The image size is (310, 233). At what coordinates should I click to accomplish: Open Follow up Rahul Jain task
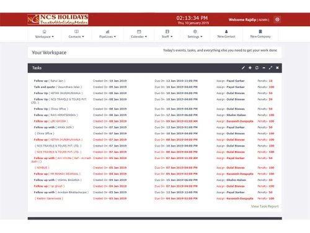click(x=50, y=81)
